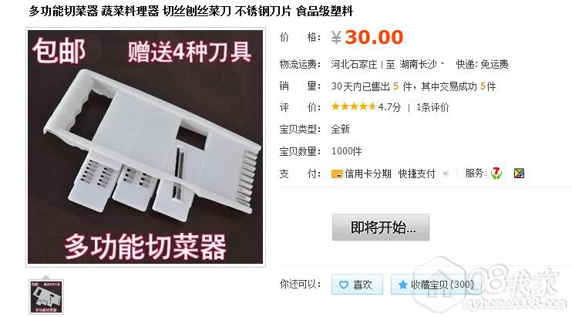Screen dimensions: 572x317
Task: Click the 喜欢 like button
Action: tap(357, 284)
